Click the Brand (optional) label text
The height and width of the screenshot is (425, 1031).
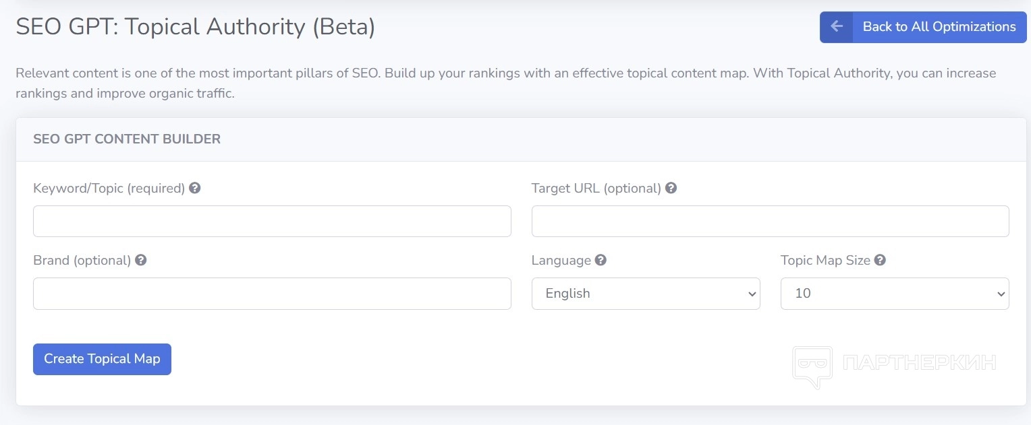click(82, 261)
